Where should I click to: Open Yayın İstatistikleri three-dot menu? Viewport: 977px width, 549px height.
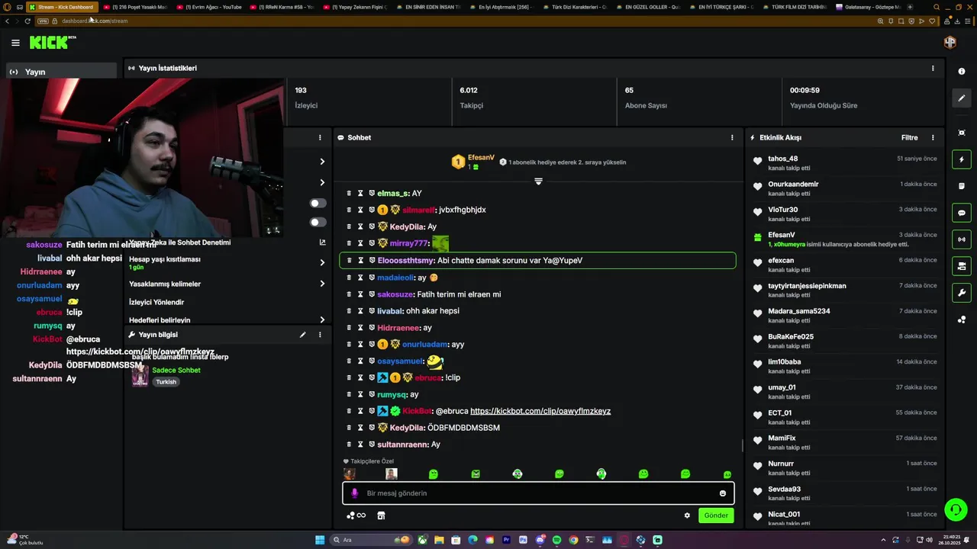933,68
